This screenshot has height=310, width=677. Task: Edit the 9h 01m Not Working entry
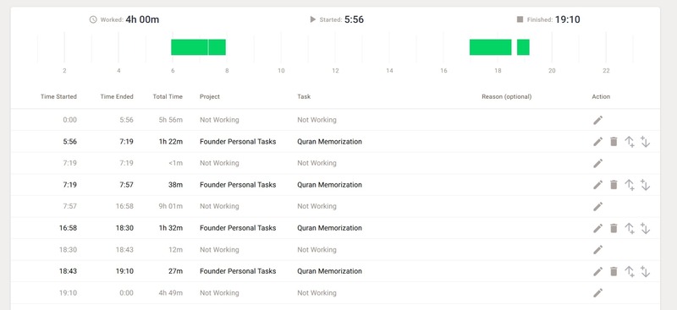pos(597,206)
